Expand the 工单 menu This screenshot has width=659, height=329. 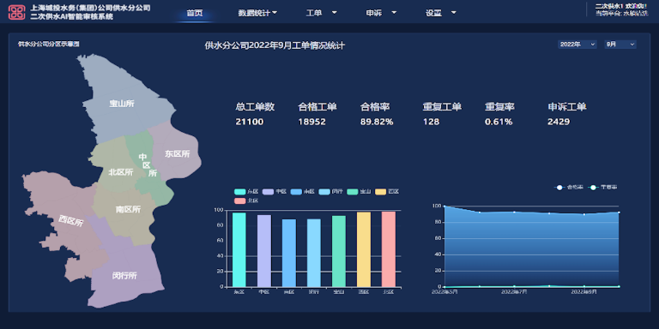[322, 13]
